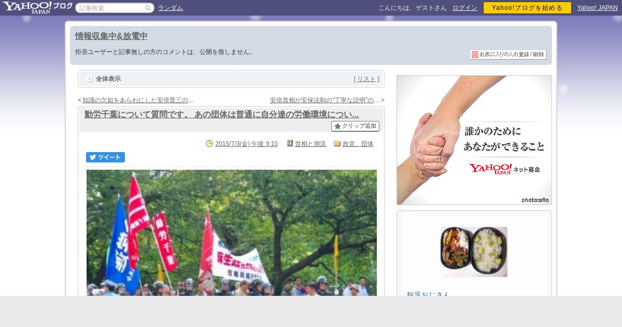Screen dimensions: 622x327
Task: Click the Yahoo! Japan Blog logo
Action: click(37, 7)
